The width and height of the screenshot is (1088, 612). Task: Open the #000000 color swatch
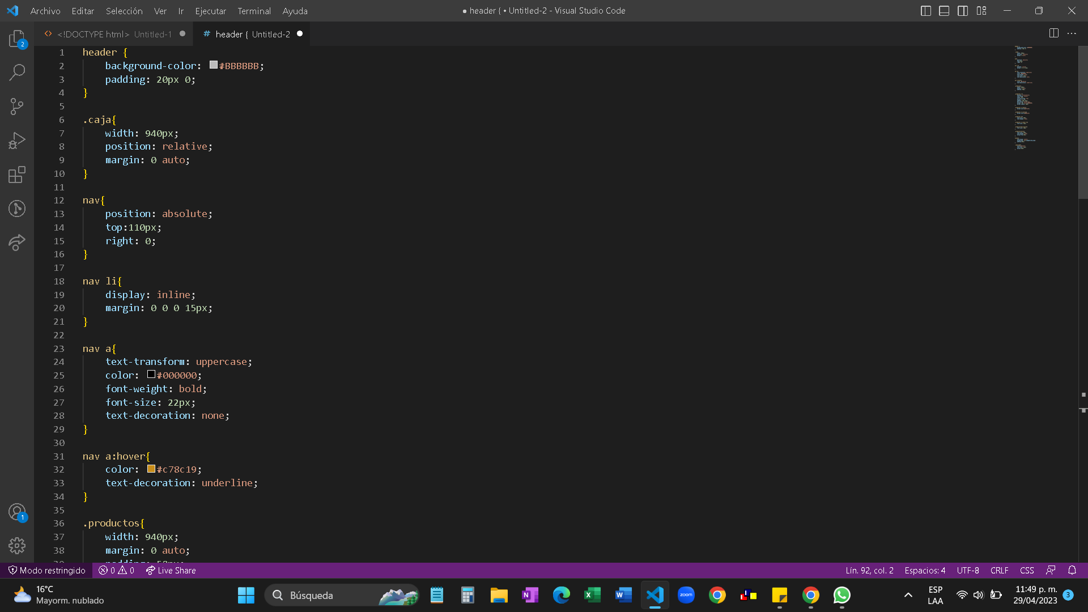coord(151,375)
